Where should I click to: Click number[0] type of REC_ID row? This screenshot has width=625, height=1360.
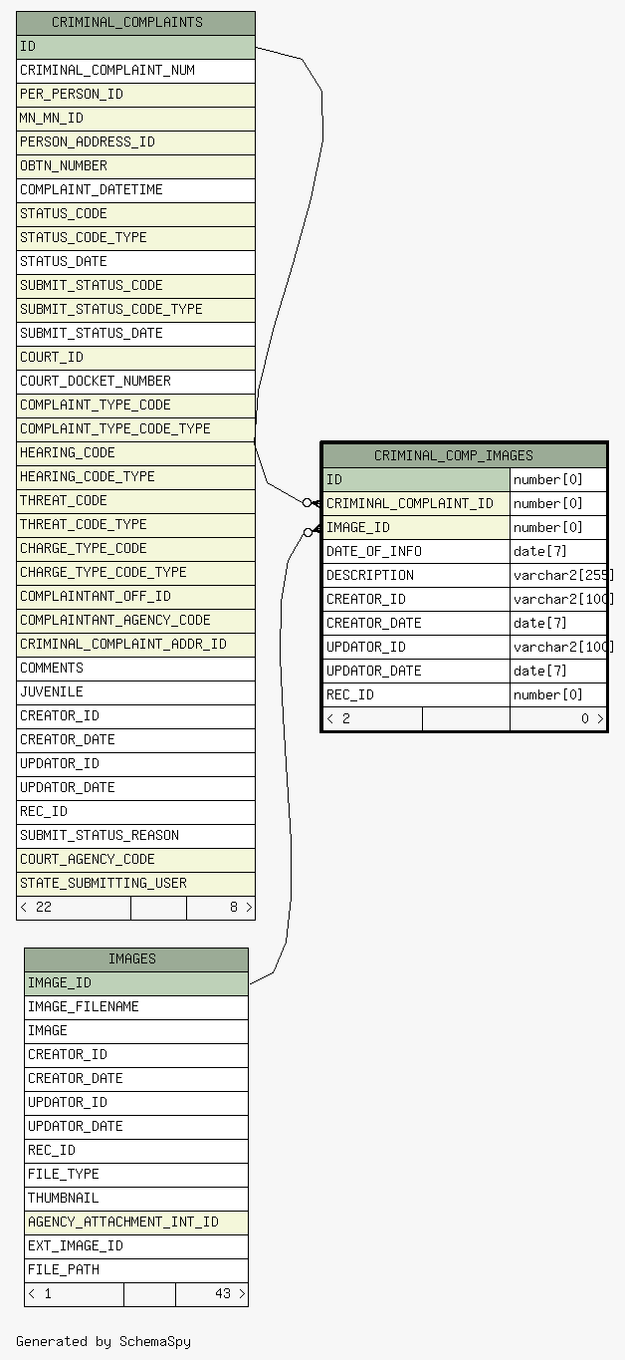[558, 695]
